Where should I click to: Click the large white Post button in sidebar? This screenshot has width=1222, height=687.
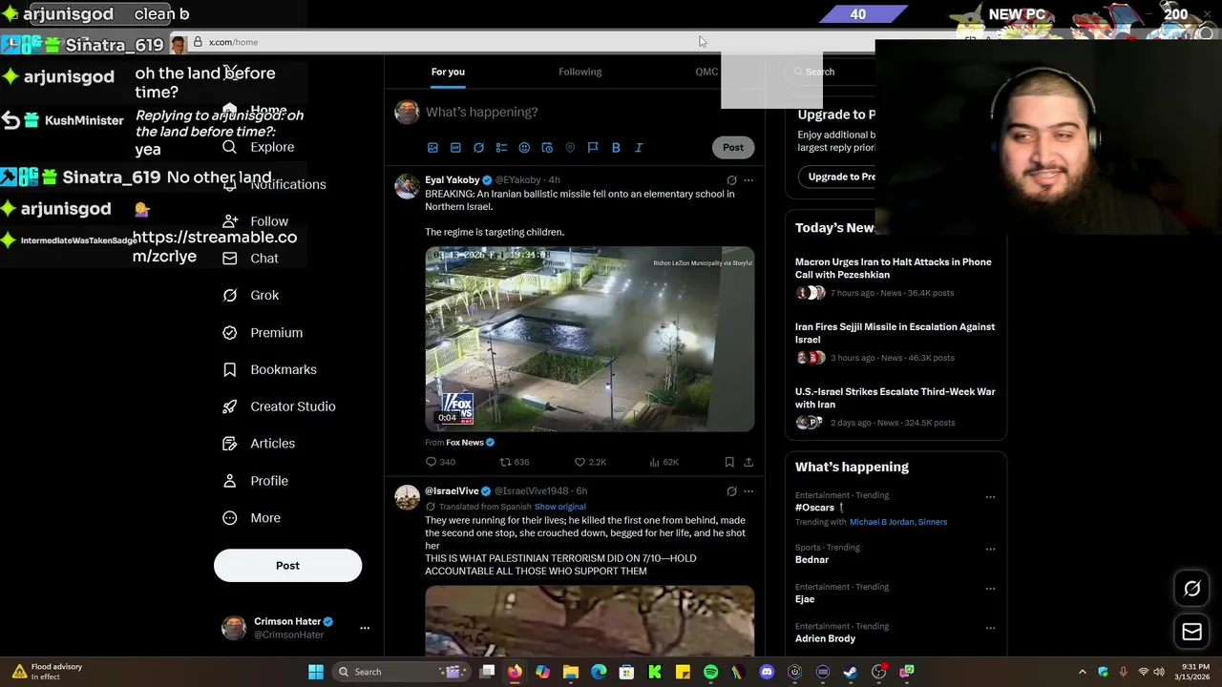(x=287, y=566)
